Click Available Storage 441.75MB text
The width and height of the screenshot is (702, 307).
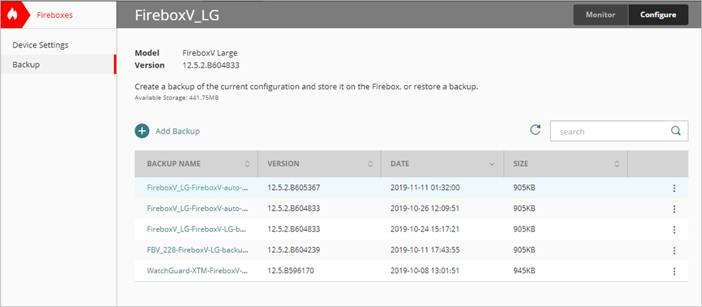pos(176,97)
